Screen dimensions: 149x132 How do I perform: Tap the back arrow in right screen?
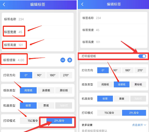click(x=82, y=4)
